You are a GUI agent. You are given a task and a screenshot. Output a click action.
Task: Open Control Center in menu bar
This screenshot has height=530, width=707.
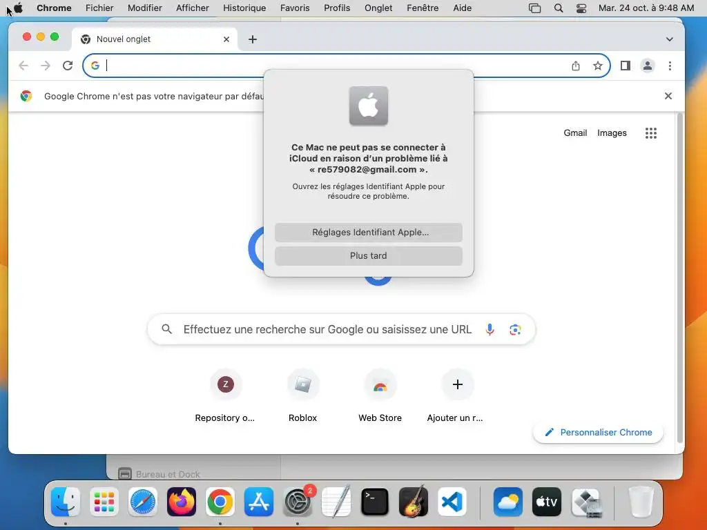click(x=581, y=8)
